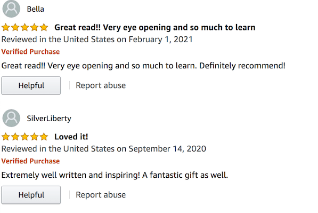Click the February 1, 2021 review date

pos(161,40)
